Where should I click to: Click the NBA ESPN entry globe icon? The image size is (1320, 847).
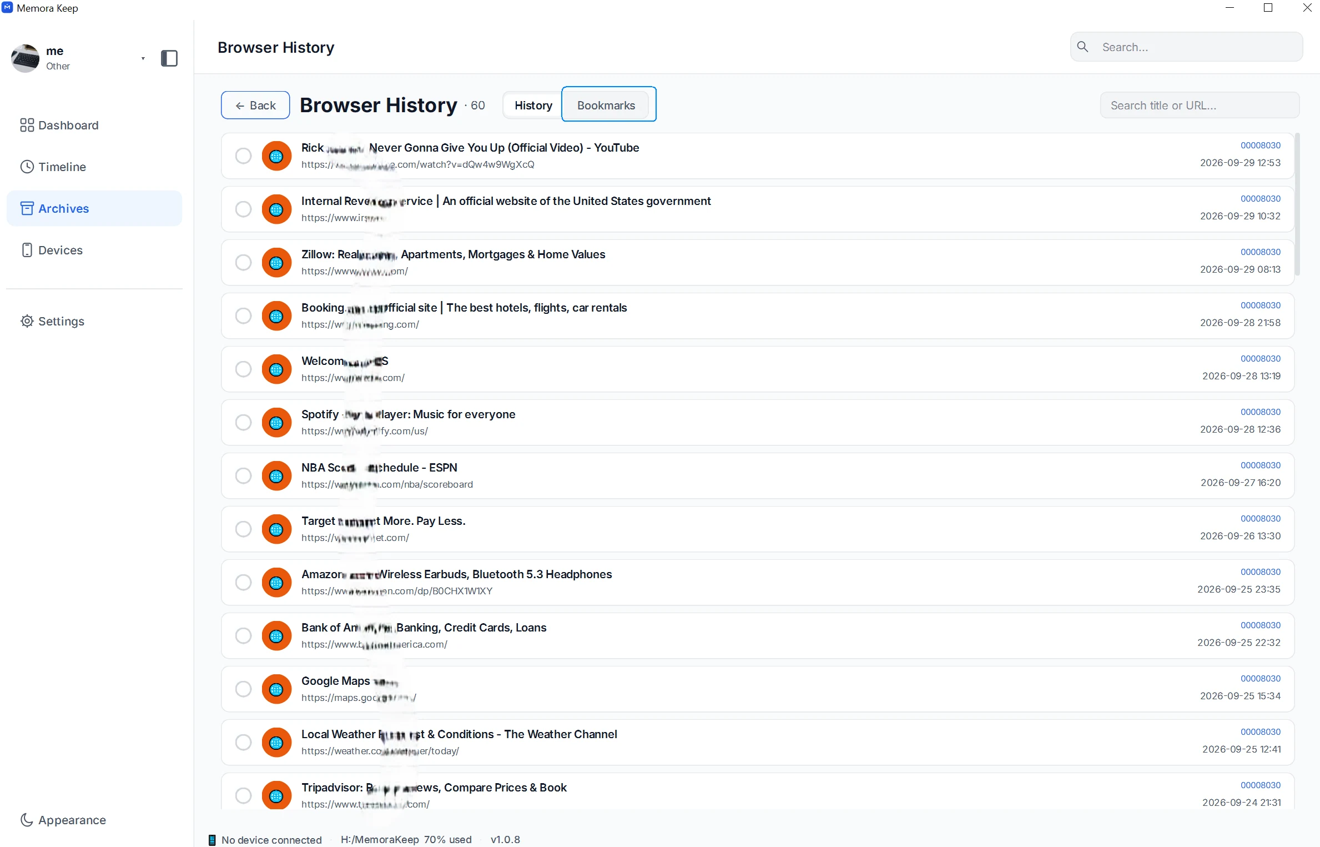pos(276,476)
